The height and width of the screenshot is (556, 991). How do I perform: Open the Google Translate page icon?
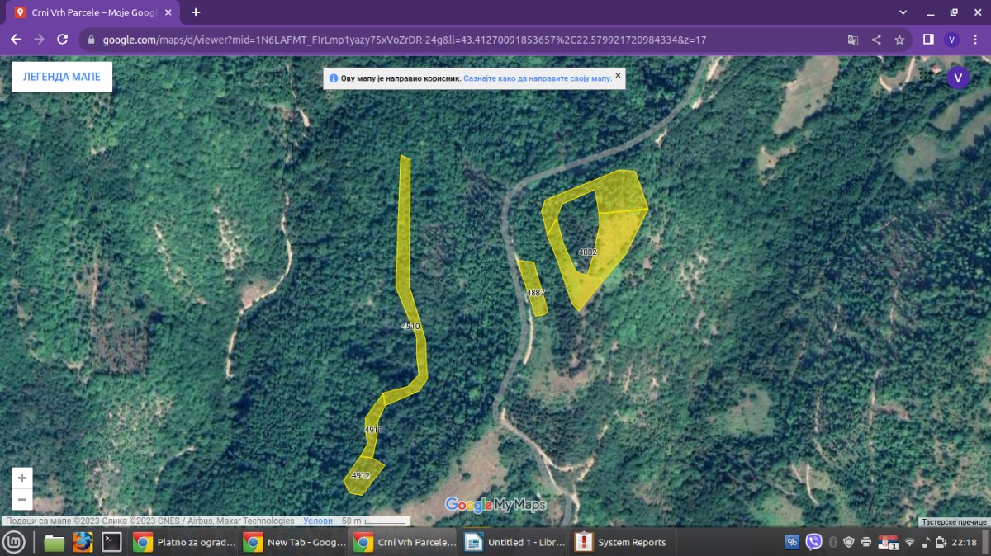pos(853,40)
